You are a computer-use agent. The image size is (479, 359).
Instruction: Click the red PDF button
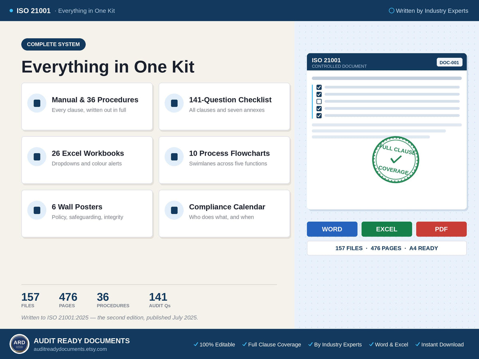[x=441, y=229]
